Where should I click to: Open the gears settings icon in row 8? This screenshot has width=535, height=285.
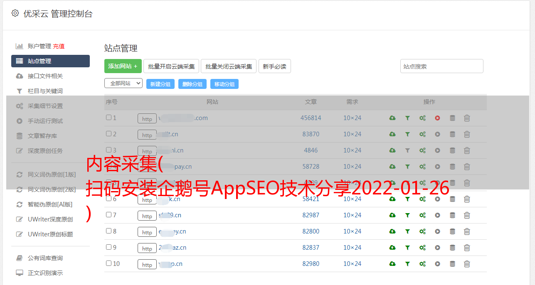click(x=422, y=231)
